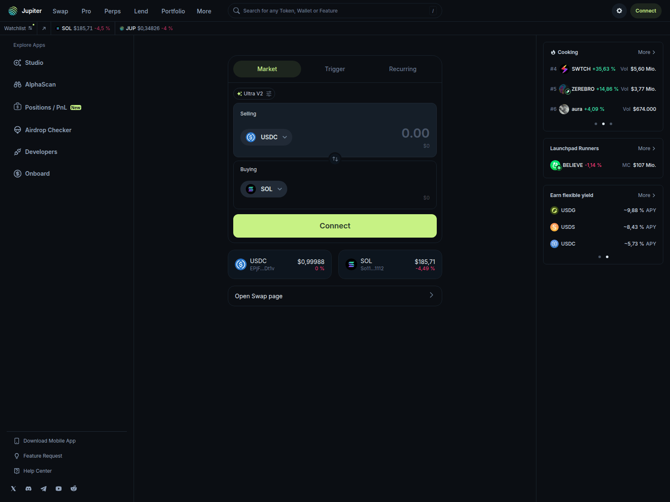Image resolution: width=670 pixels, height=502 pixels.
Task: Select first Cooking carousel dot
Action: coord(596,124)
